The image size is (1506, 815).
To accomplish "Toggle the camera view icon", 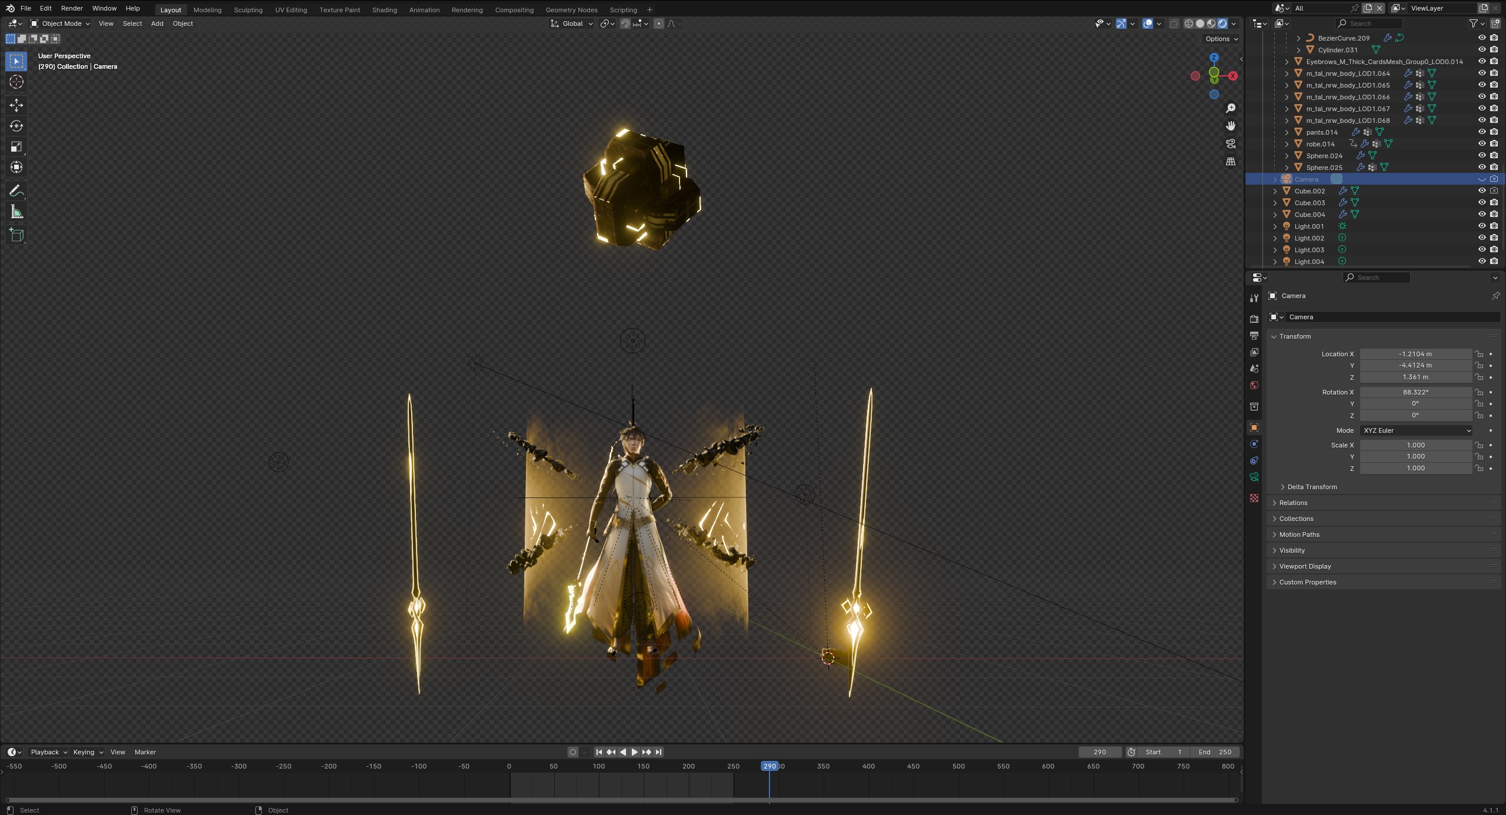I will coord(1230,143).
